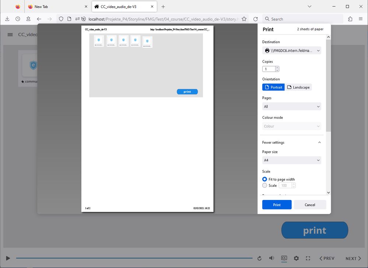368x268 pixels.
Task: Switch to the New Tab browser tab
Action: [57, 7]
